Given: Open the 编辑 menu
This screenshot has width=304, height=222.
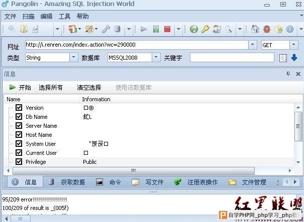Looking at the screenshot, I should 46,17.
